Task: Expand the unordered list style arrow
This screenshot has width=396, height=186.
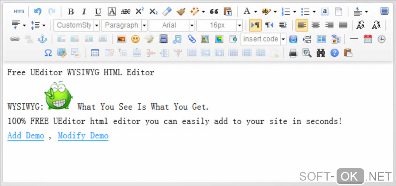Action: click(x=314, y=11)
